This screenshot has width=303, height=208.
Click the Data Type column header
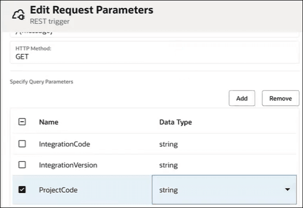(175, 122)
